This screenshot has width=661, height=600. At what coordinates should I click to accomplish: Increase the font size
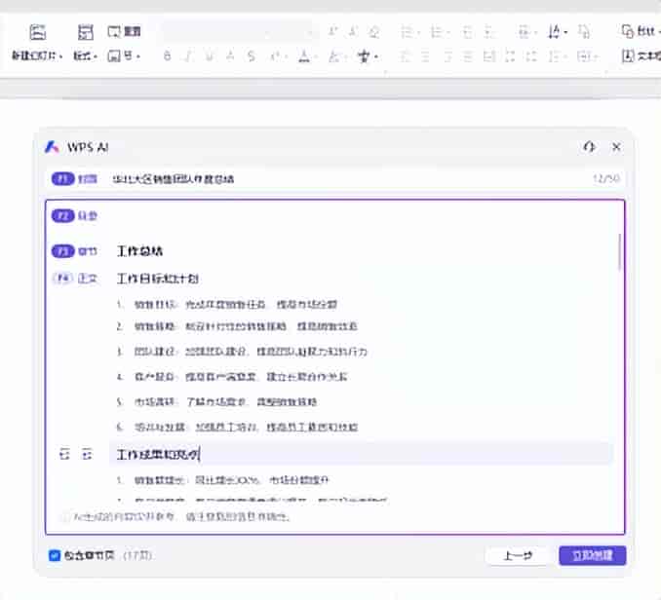[x=332, y=31]
